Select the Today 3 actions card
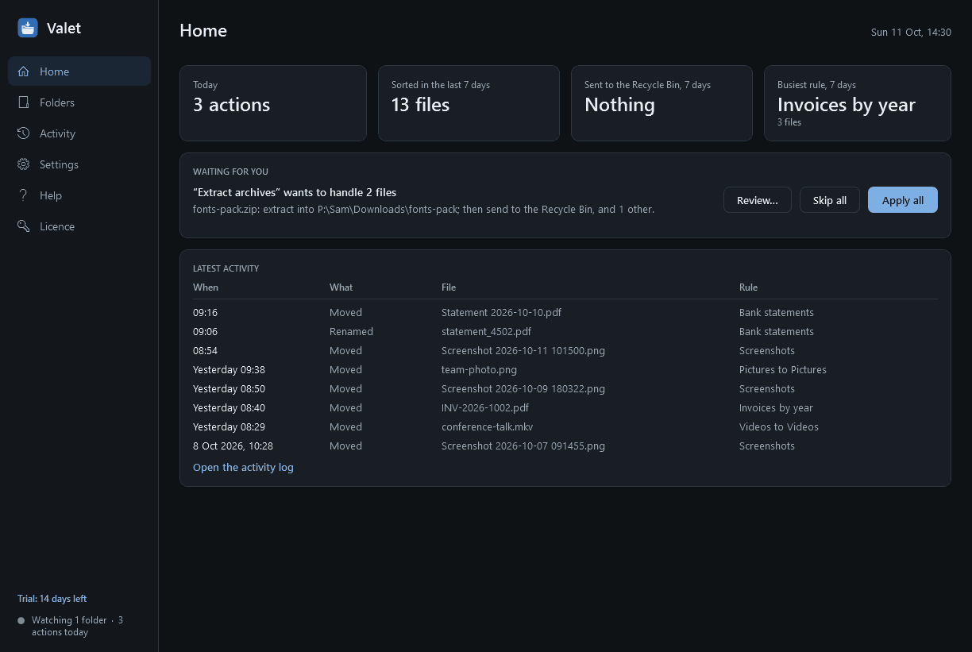Image resolution: width=972 pixels, height=652 pixels. coord(273,103)
